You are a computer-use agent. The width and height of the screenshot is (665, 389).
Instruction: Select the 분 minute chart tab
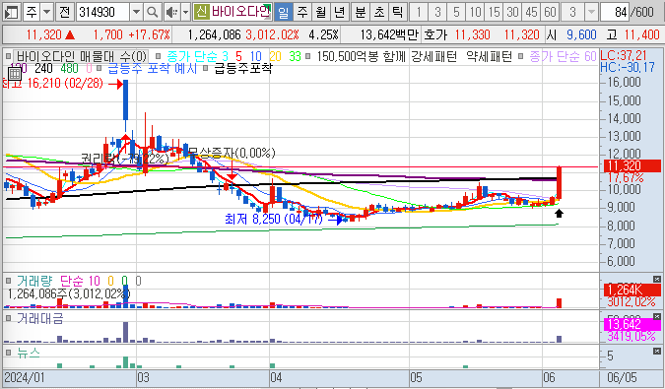pyautogui.click(x=360, y=12)
